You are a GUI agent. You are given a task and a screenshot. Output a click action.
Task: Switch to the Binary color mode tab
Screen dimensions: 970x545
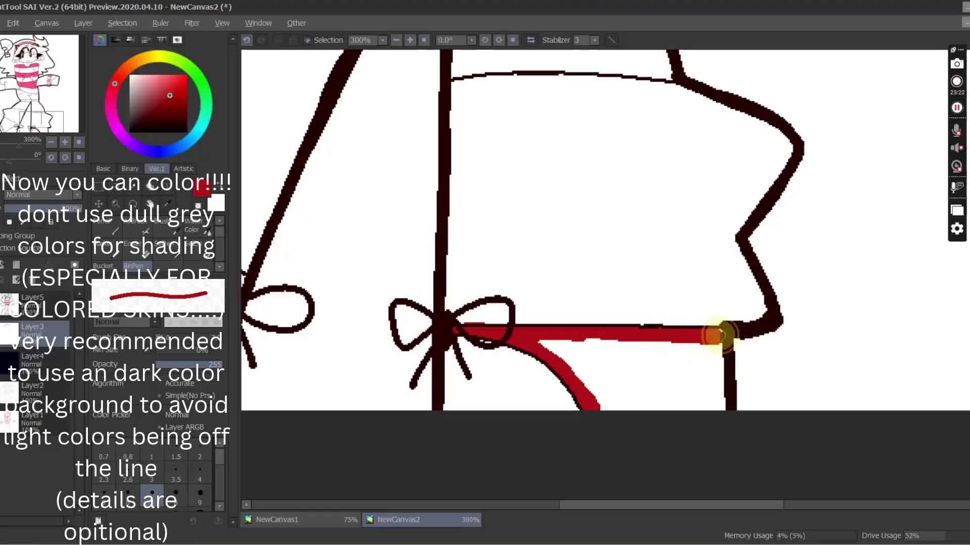(129, 169)
